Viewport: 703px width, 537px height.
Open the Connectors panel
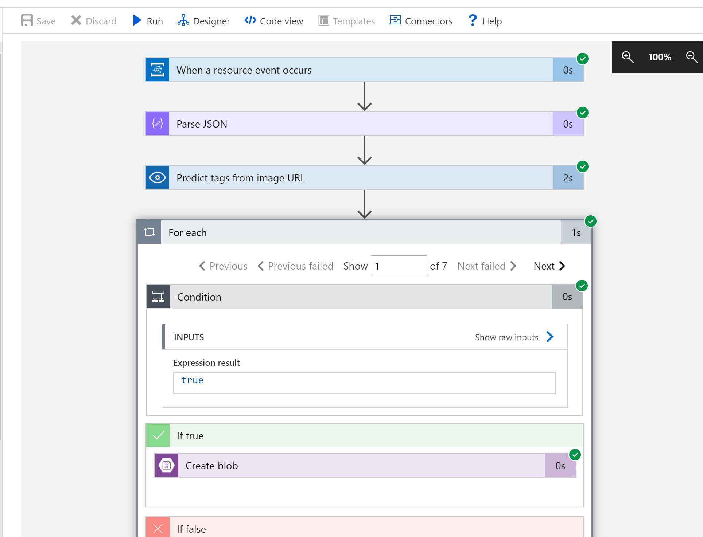point(421,21)
